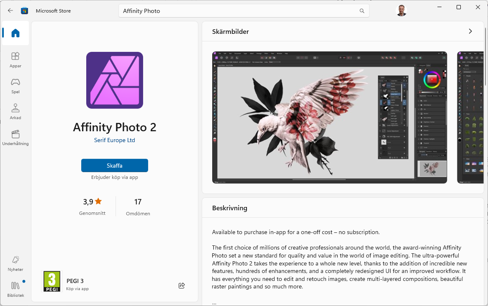Click the PEGI 3 rating badge
Screen dimensions: 488x306
[52, 281]
